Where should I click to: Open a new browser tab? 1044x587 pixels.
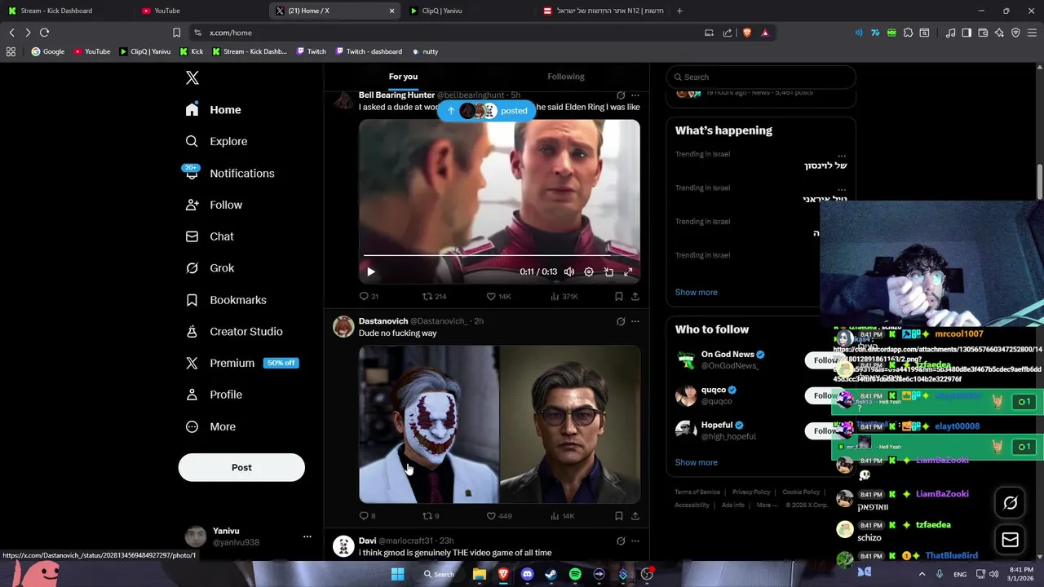(679, 11)
